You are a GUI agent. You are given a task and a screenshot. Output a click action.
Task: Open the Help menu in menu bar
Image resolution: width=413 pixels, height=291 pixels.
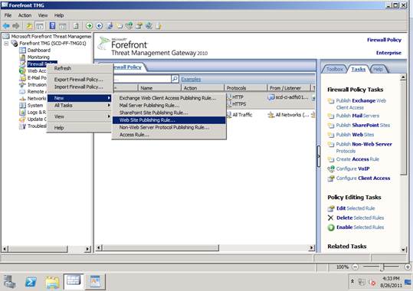point(59,15)
